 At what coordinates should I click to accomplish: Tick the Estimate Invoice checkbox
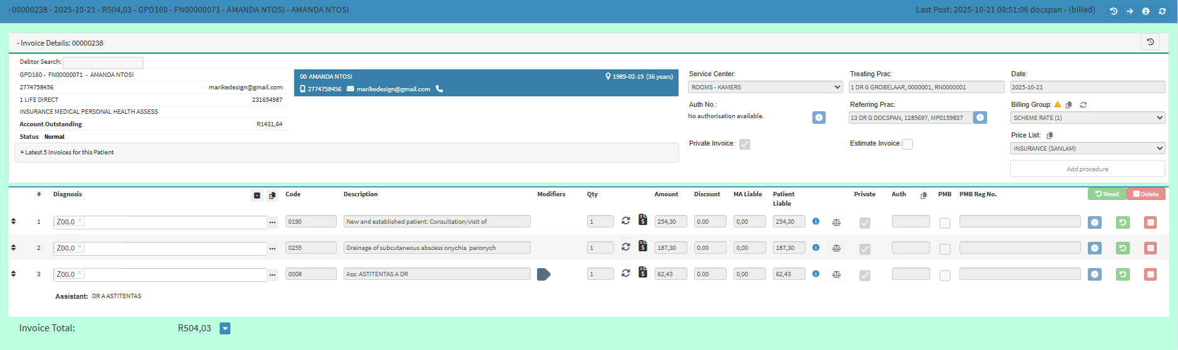907,144
